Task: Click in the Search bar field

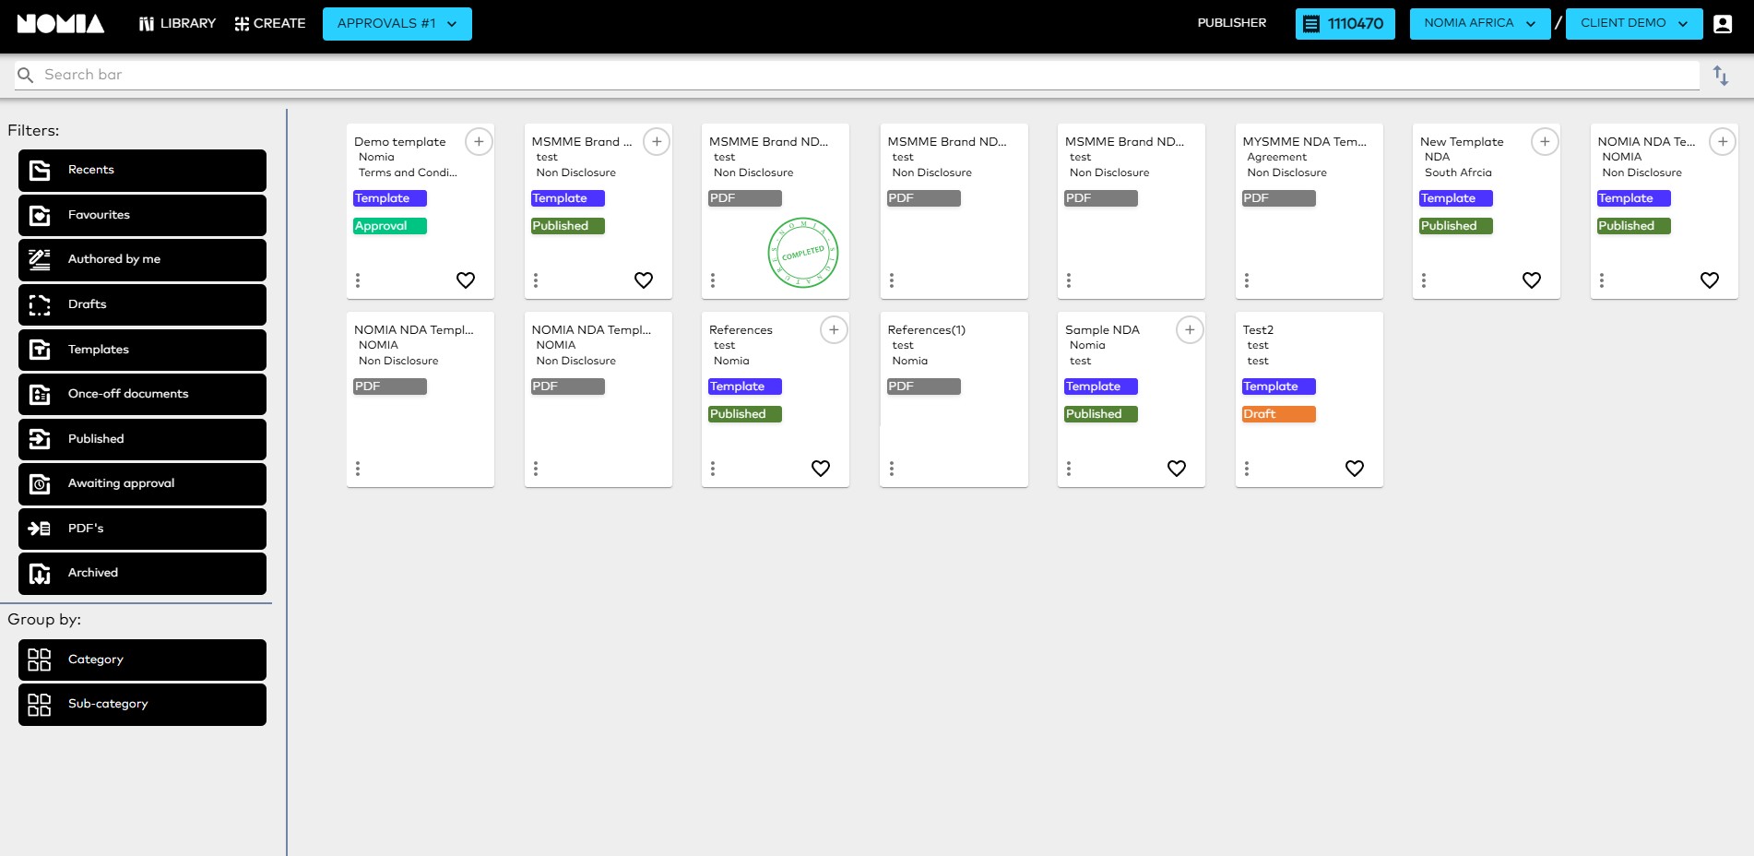Action: point(857,75)
